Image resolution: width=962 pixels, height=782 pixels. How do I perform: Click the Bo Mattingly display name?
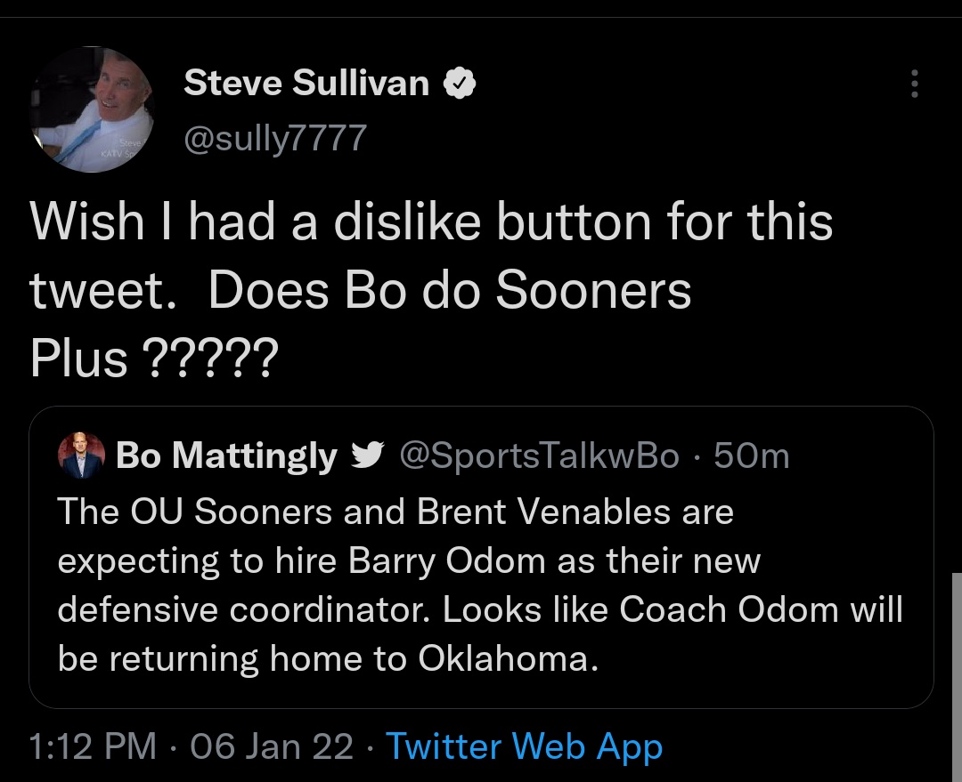[226, 455]
